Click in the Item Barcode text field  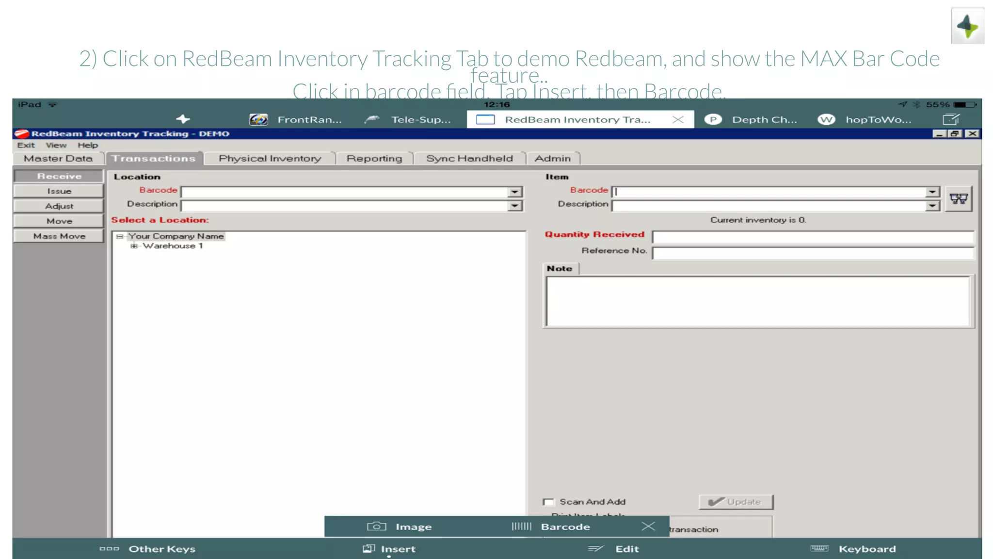point(769,192)
